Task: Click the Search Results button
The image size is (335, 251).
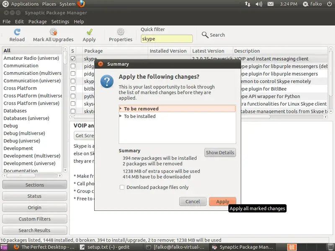Action: click(35, 231)
